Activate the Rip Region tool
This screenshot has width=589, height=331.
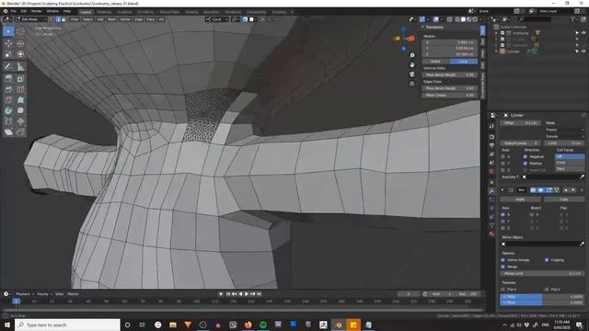[20, 132]
